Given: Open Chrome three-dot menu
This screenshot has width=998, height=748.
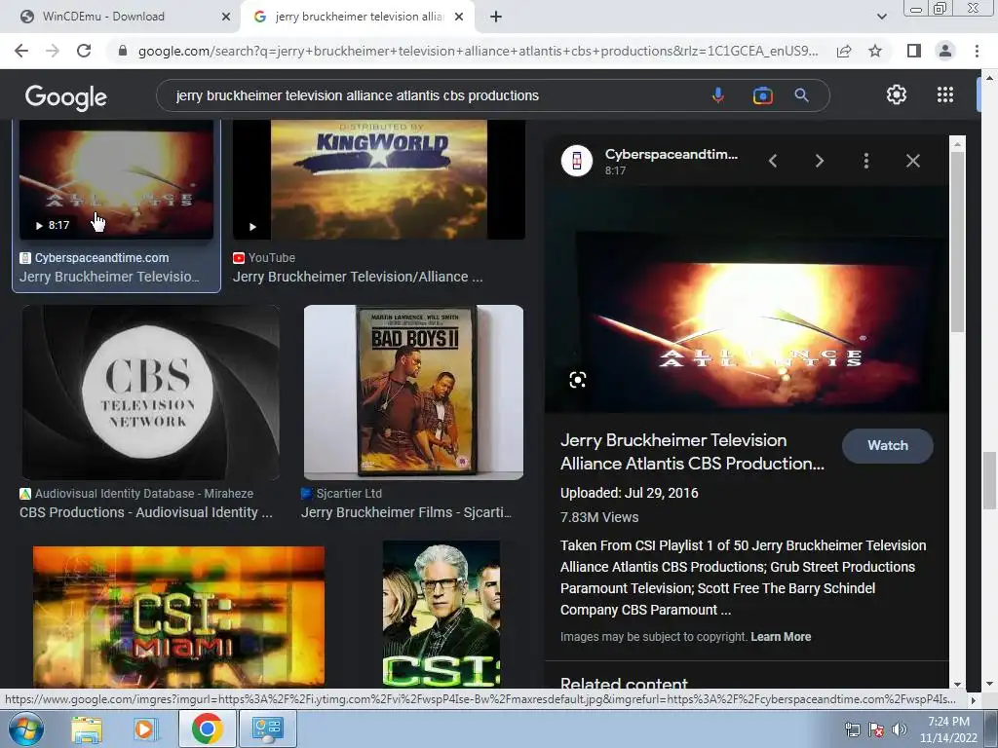Looking at the screenshot, I should 977,51.
